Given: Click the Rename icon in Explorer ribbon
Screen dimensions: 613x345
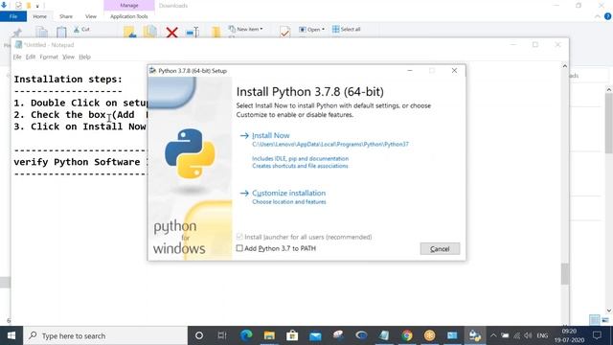Looking at the screenshot, I should pos(193,32).
